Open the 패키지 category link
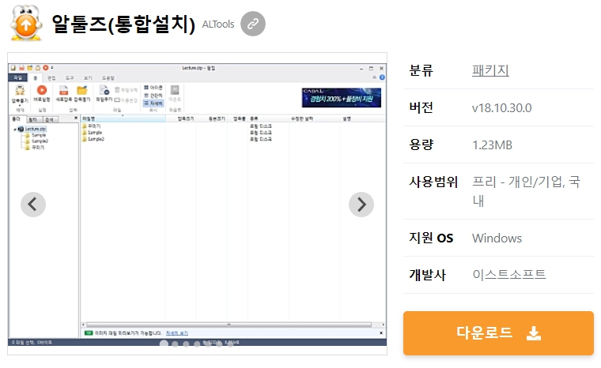The width and height of the screenshot is (601, 368). click(x=490, y=70)
